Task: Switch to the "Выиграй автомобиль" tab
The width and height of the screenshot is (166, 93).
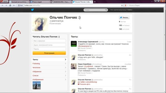Action: 19,2
